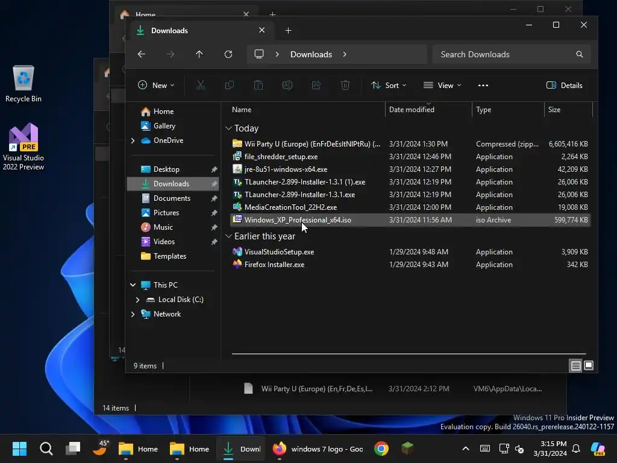Image resolution: width=617 pixels, height=463 pixels.
Task: Click the magnifier icon in search box
Action: tap(579, 54)
